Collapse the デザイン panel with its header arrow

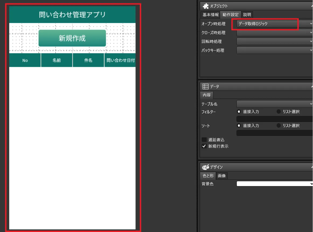point(312,167)
